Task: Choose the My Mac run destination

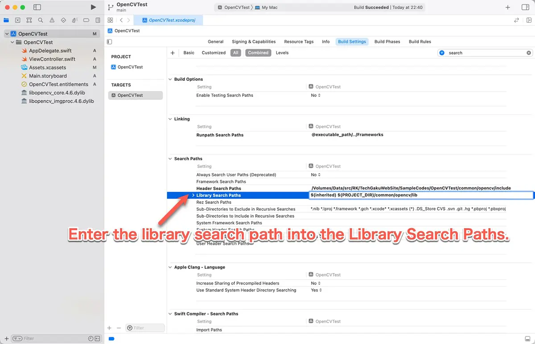Action: click(266, 8)
